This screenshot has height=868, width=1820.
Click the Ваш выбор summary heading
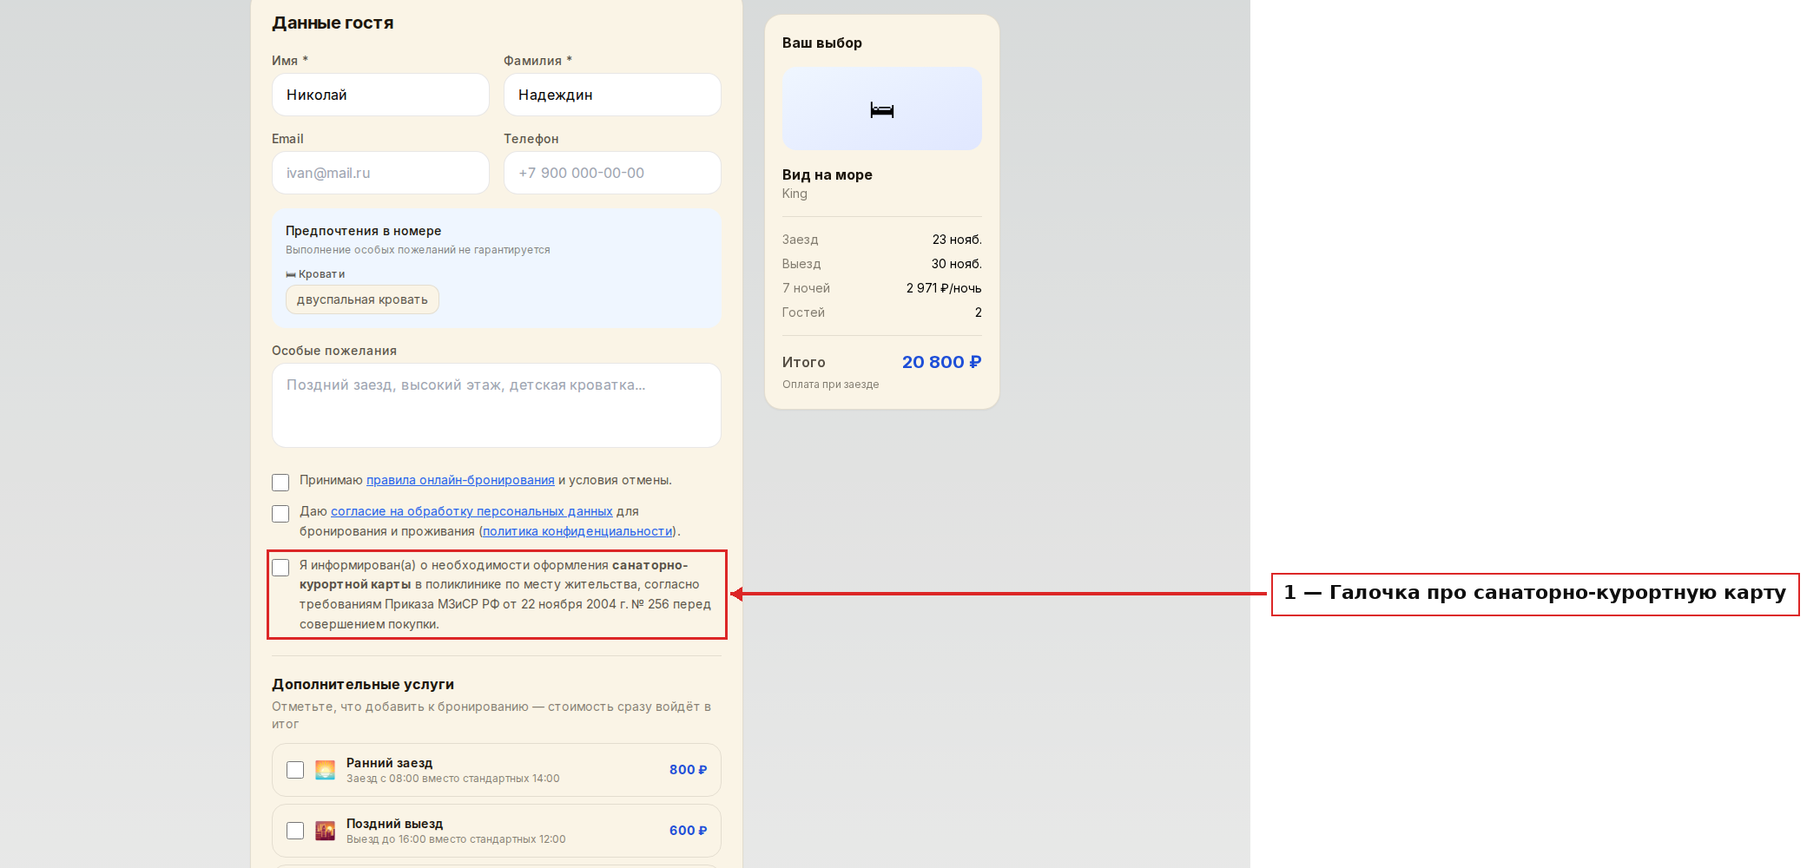coord(822,43)
